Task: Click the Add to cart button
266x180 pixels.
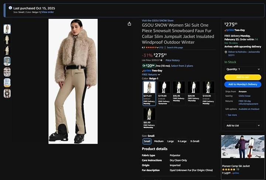Action: click(243, 77)
